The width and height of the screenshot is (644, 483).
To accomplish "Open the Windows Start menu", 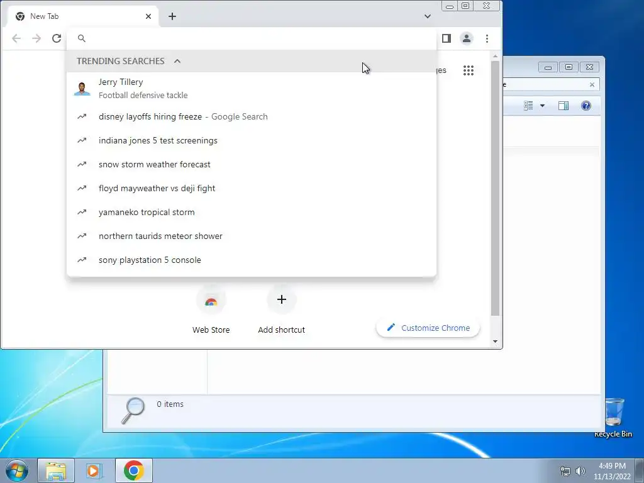I will tap(17, 470).
